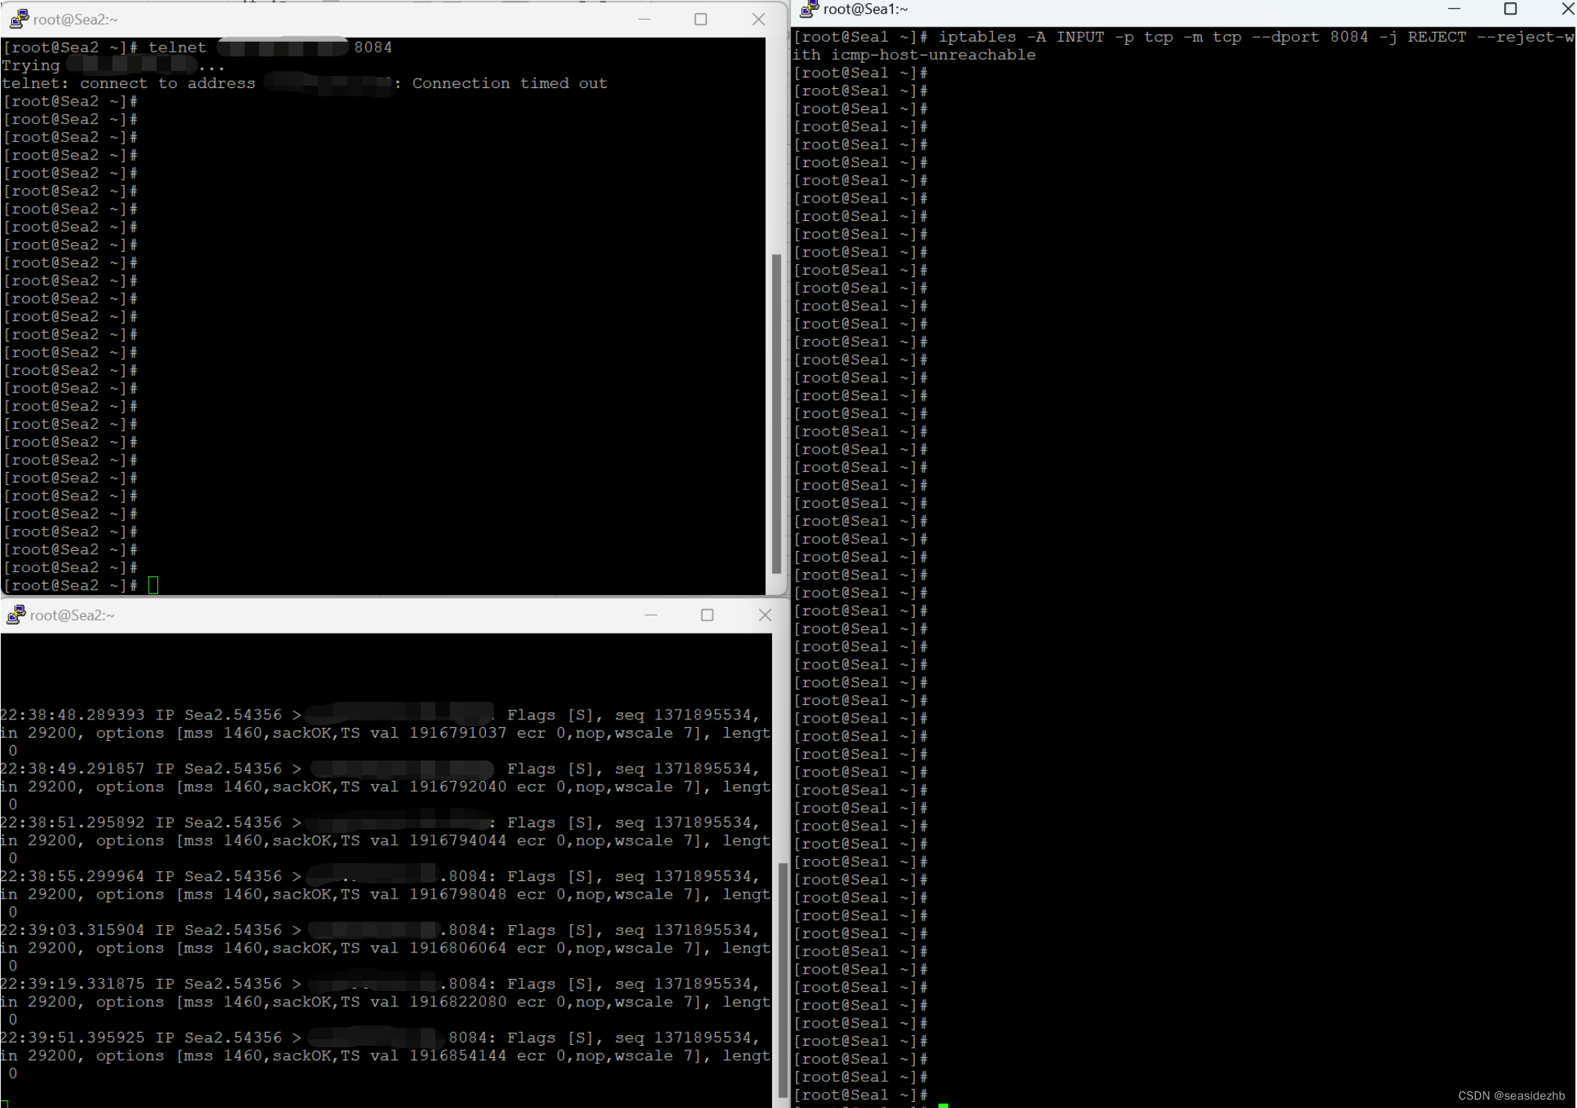Screen dimensions: 1577x1108
Task: Click the tcpdump line timestamped 22:38:48.289393
Action: point(380,715)
